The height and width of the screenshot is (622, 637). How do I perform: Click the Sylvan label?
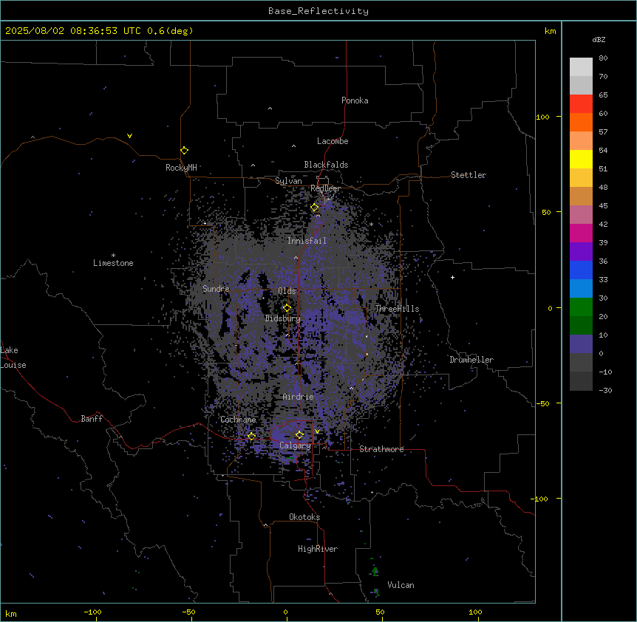click(288, 181)
